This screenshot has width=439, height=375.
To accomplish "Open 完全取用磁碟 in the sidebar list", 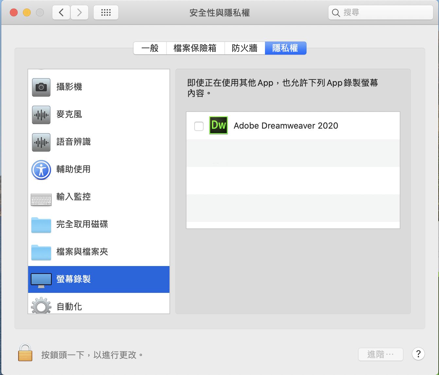I will [x=99, y=225].
